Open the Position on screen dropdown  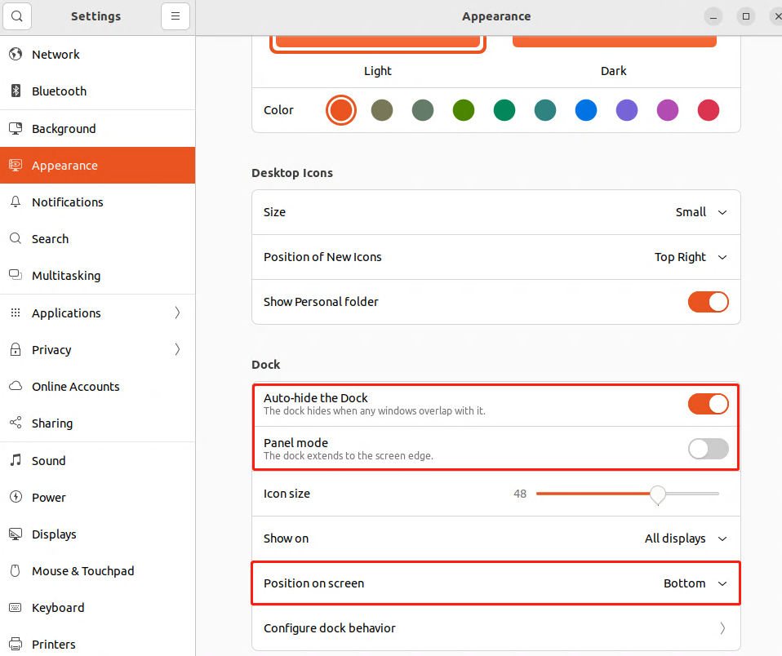(x=695, y=583)
